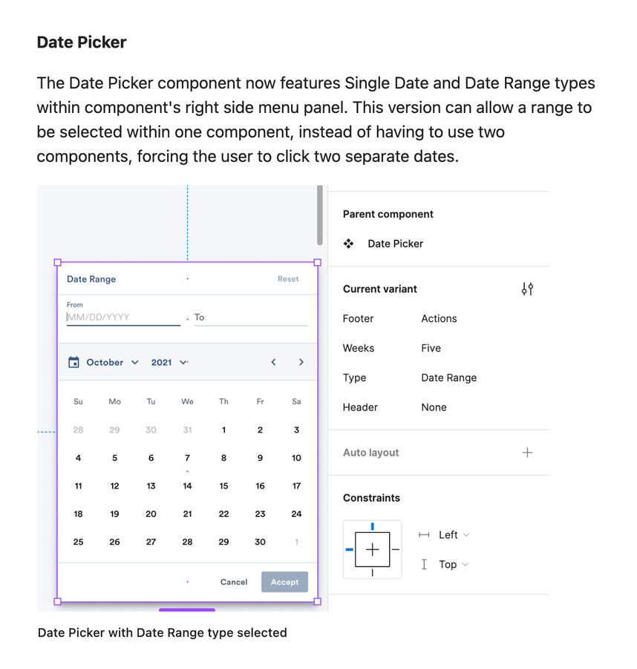Click the center square of constraints widget
The width and height of the screenshot is (637, 669).
(372, 549)
